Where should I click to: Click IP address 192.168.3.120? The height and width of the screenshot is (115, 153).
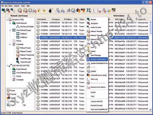(67, 23)
